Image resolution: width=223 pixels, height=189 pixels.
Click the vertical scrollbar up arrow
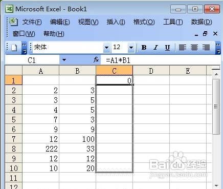click(x=216, y=74)
